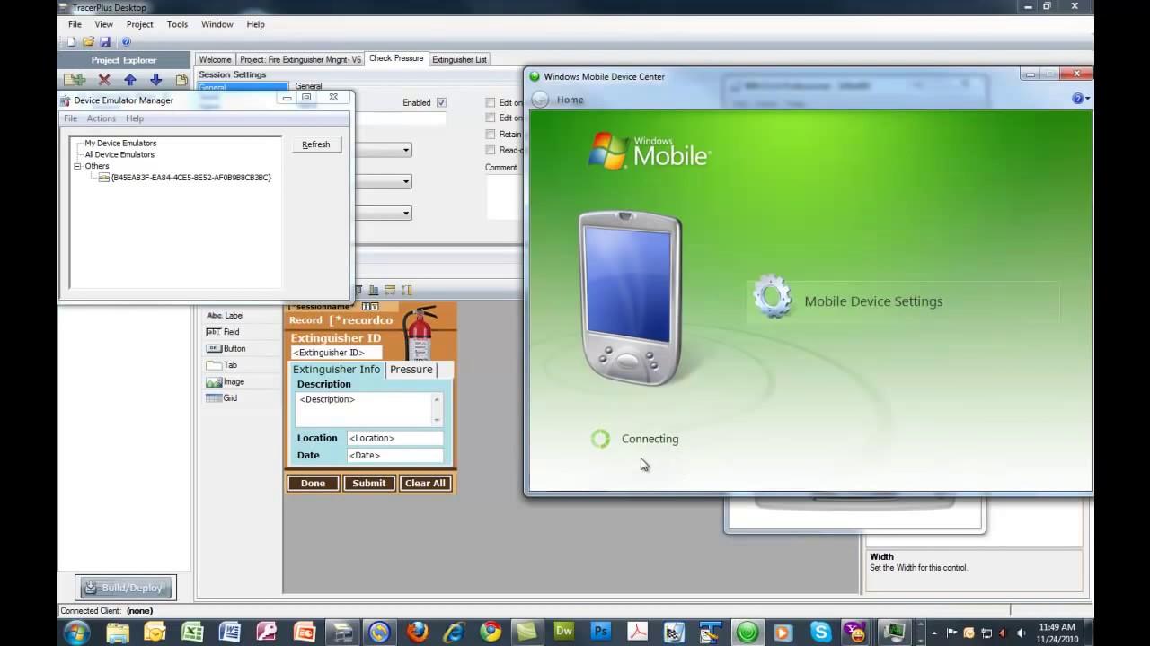Click the fire extinguisher image on the form
This screenshot has height=646, width=1150.
click(420, 333)
